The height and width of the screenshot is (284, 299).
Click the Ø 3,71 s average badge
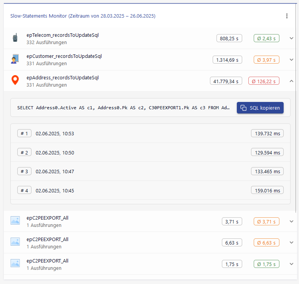point(266,222)
